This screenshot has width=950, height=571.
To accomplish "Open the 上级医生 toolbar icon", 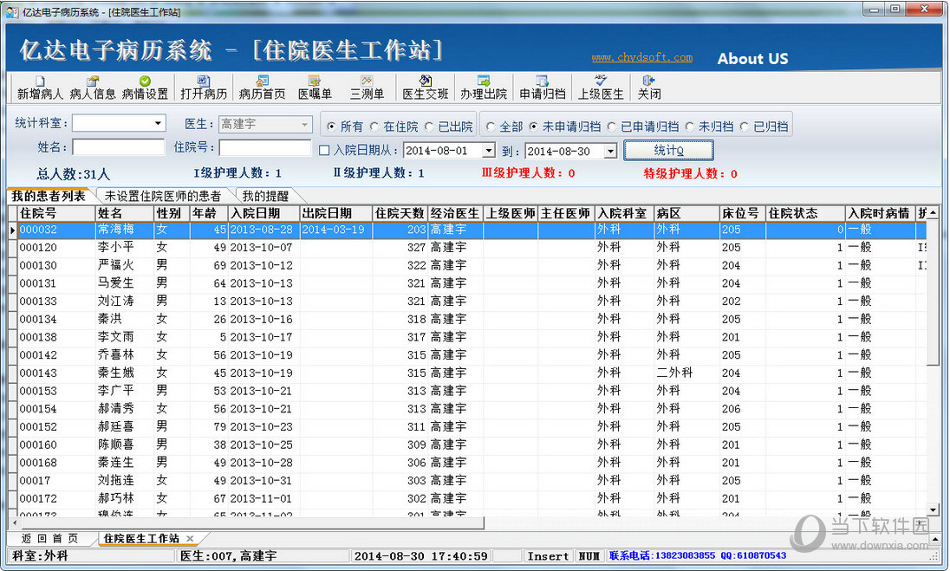I will (601, 88).
